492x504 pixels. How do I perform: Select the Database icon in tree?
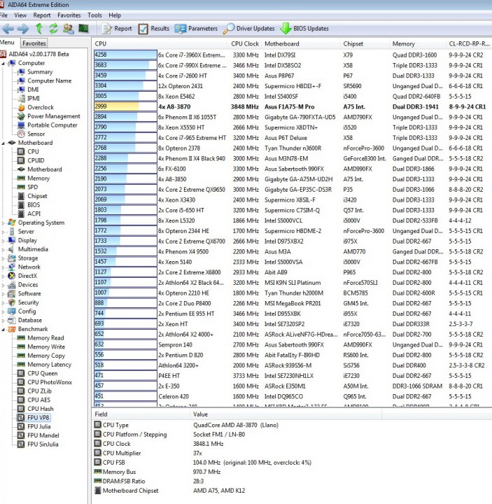(x=12, y=320)
